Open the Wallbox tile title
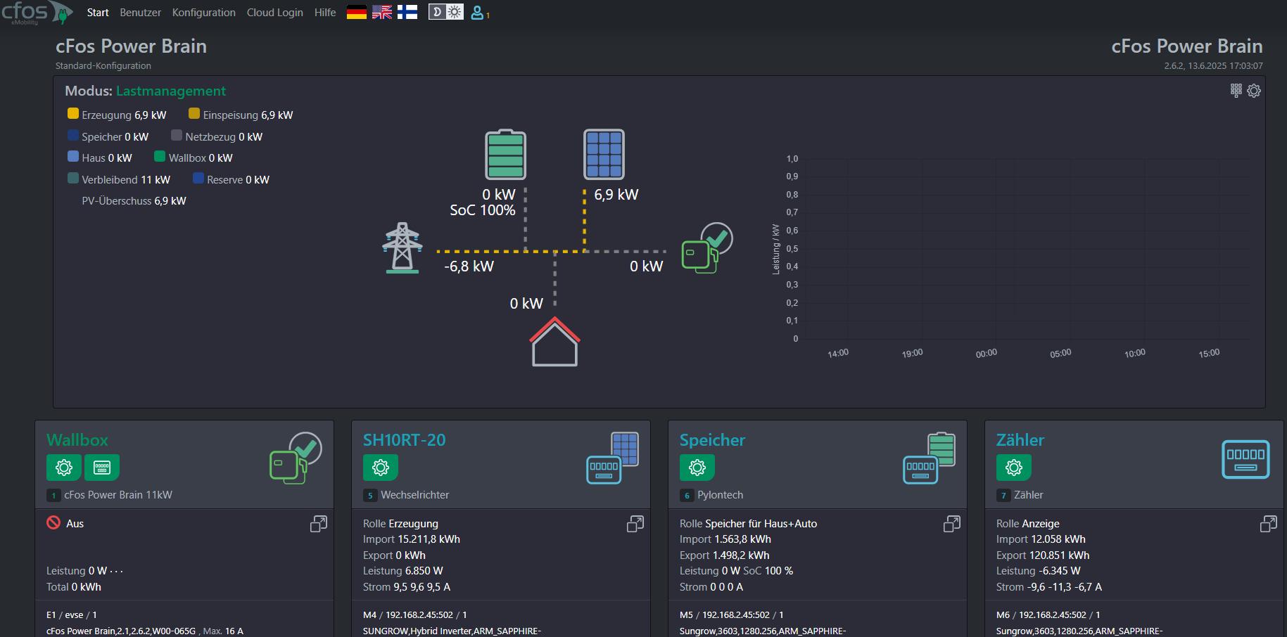 click(x=77, y=440)
